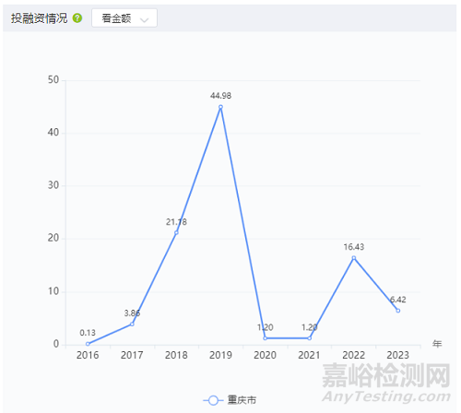Screen dimensions: 461x413
Task: Select the 2019 data point at 44.98
Action: coord(220,107)
